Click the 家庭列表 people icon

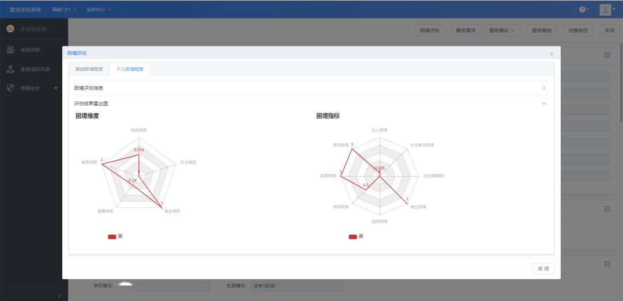point(10,50)
